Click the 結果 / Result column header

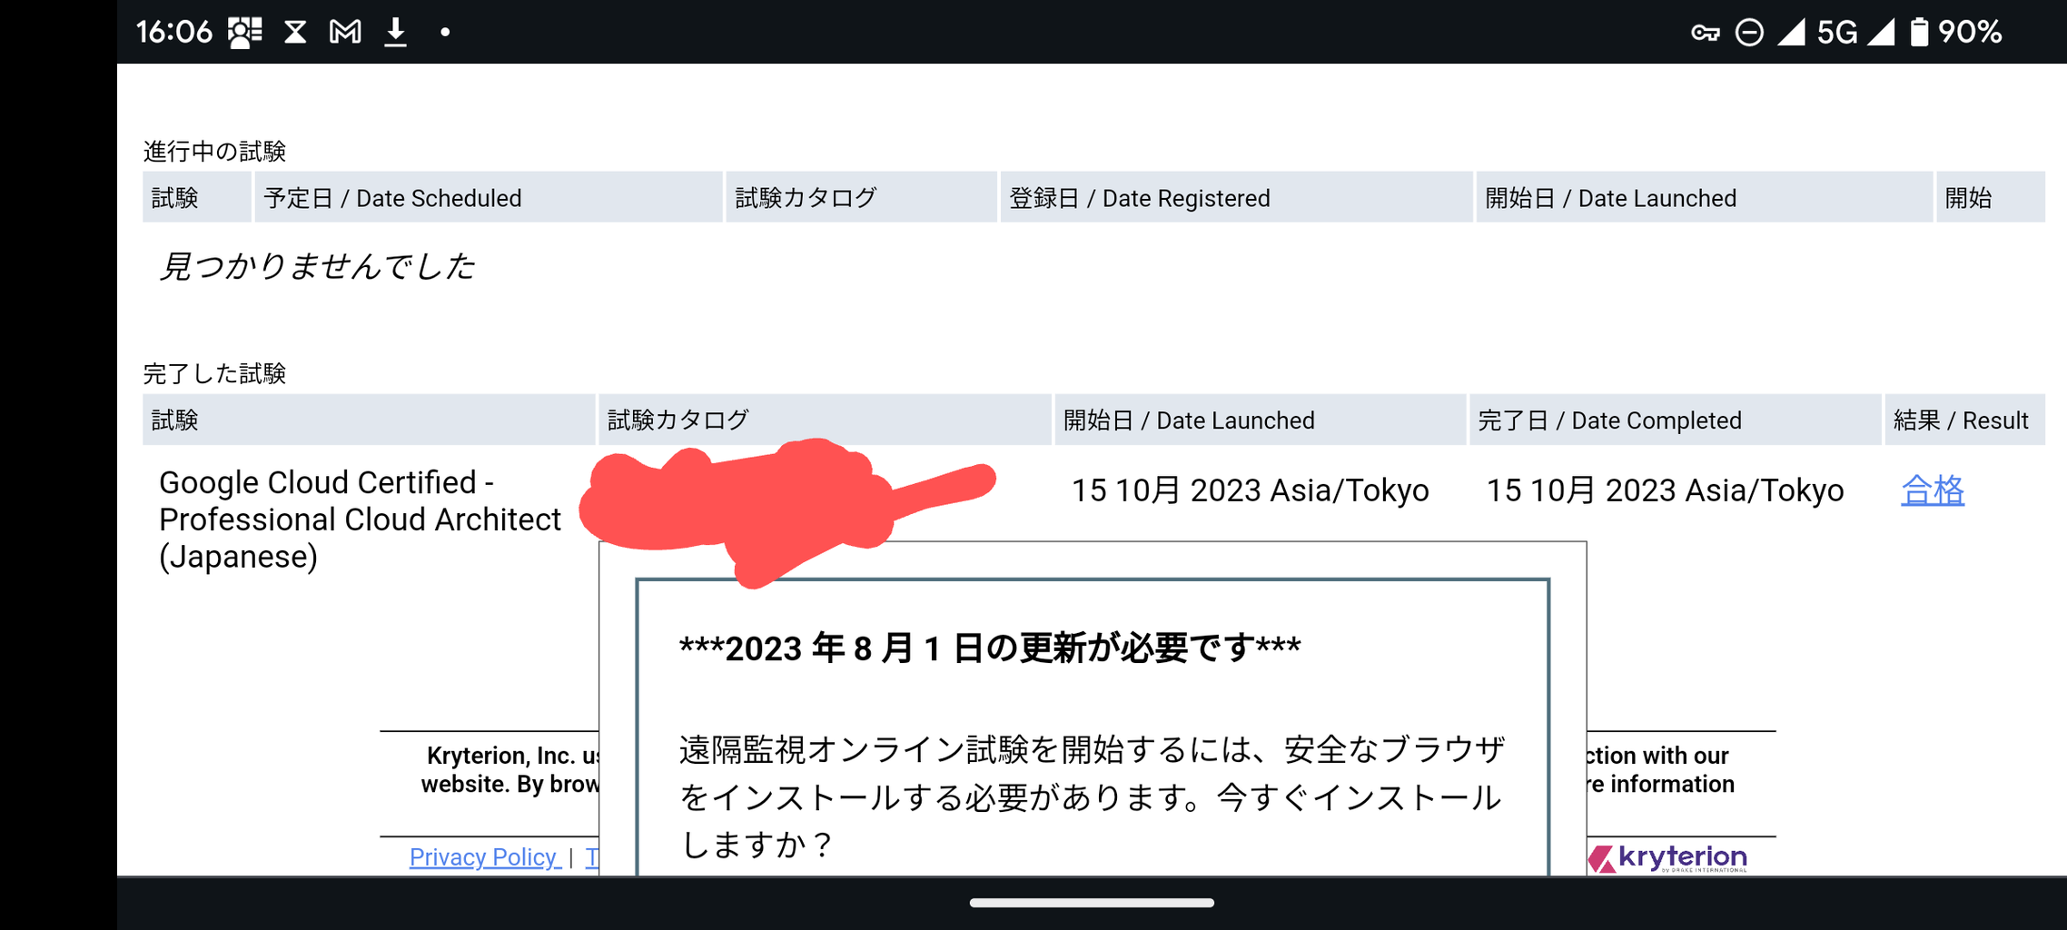(1965, 420)
